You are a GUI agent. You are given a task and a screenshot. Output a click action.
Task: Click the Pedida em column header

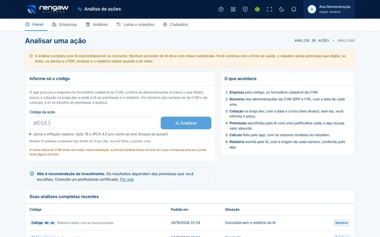(x=179, y=210)
